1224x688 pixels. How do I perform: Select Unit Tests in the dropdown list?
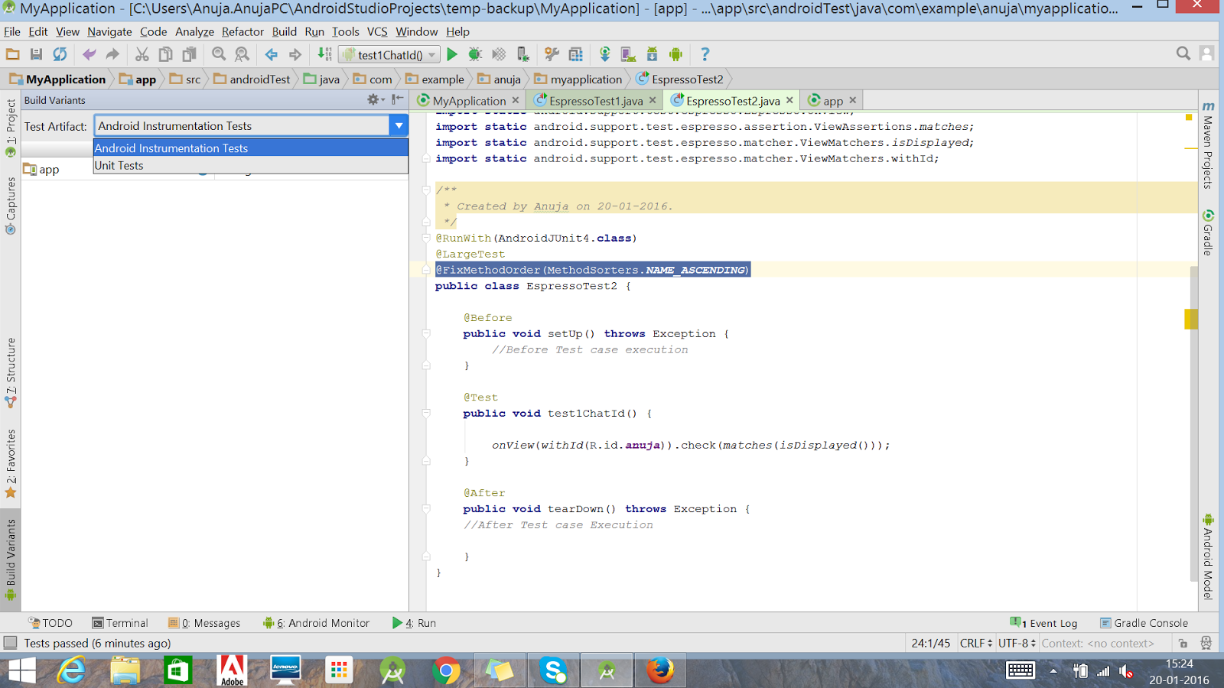tap(119, 165)
